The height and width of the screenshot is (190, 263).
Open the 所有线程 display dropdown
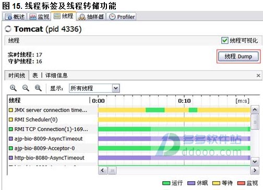(94, 88)
